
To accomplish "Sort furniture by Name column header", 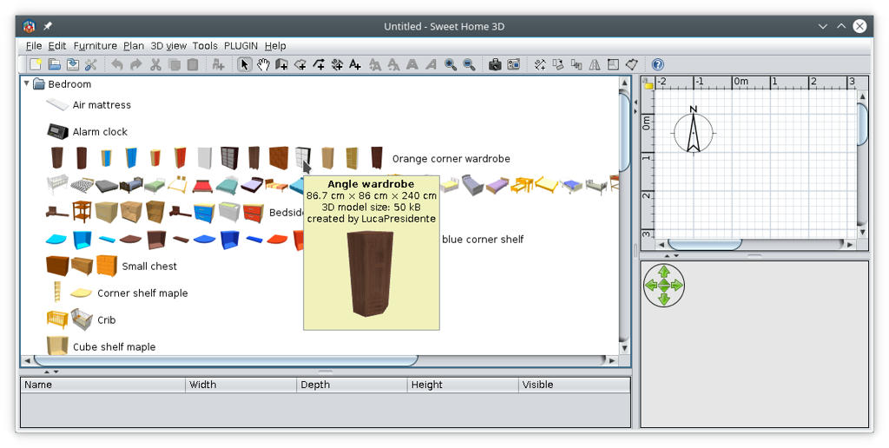I will (103, 385).
